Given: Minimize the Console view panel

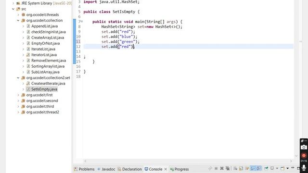Looking at the screenshot, I should click(293, 168).
